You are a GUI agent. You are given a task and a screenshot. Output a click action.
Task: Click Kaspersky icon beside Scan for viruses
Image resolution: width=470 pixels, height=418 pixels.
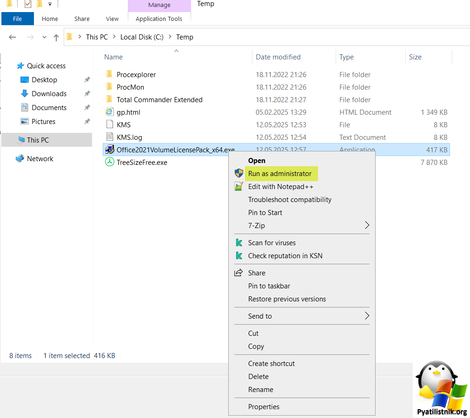(x=239, y=242)
